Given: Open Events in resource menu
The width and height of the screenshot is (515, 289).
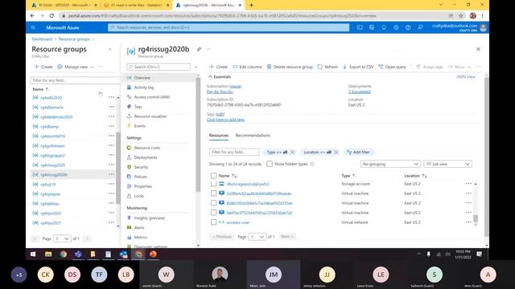Looking at the screenshot, I should [x=139, y=126].
